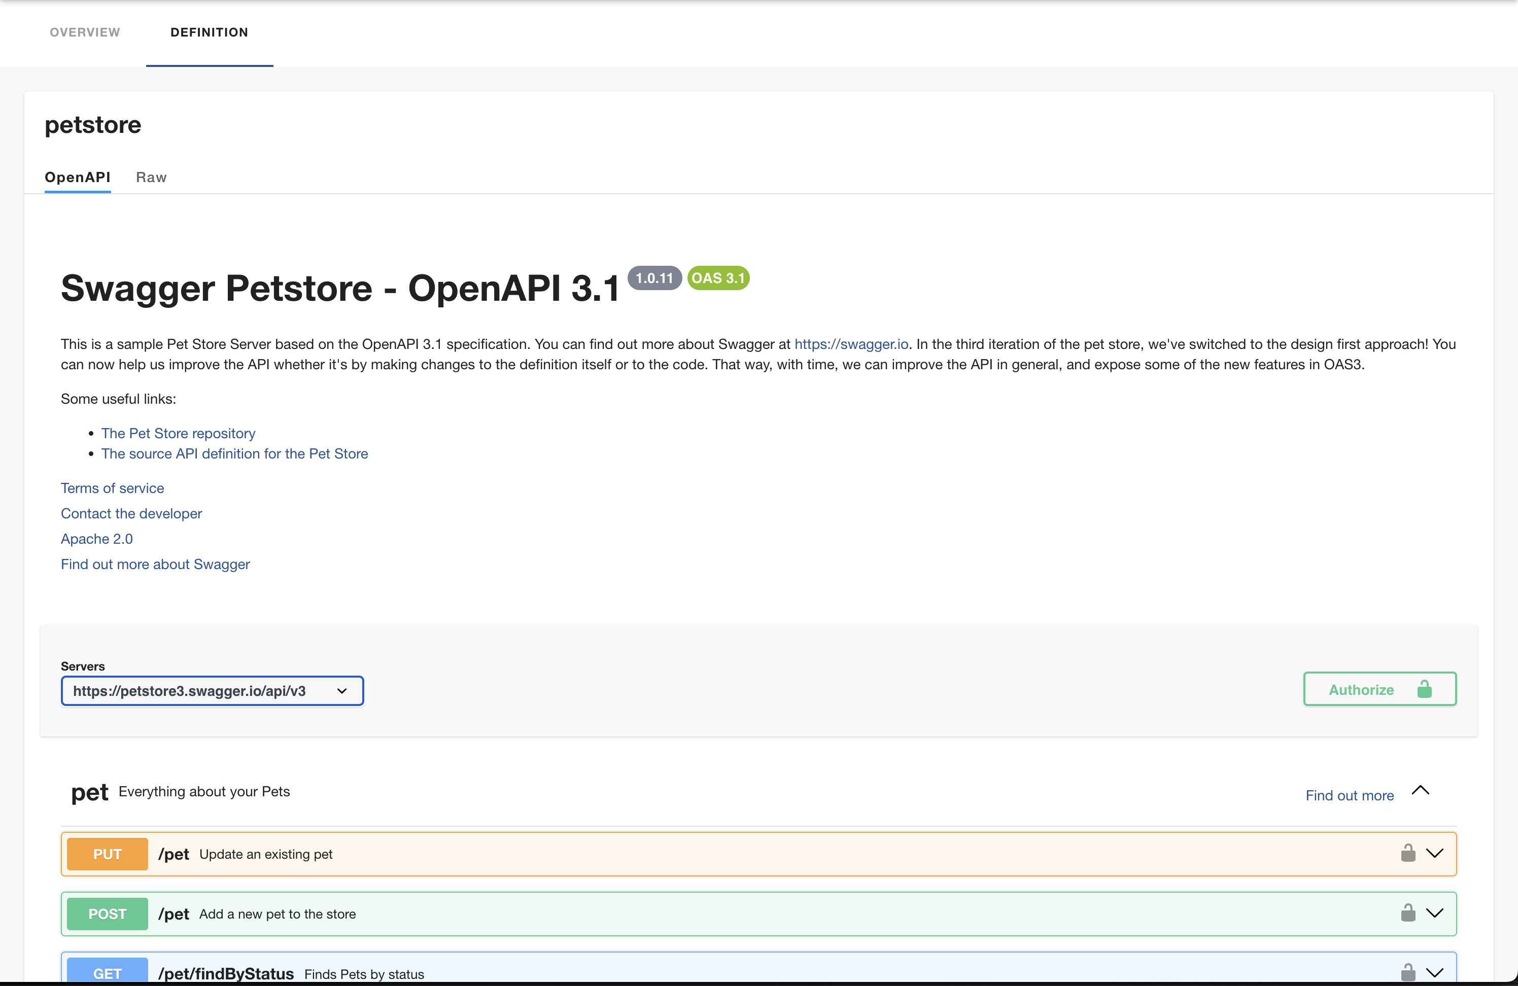Click the pet section Find out more link
The height and width of the screenshot is (986, 1518).
coord(1349,795)
